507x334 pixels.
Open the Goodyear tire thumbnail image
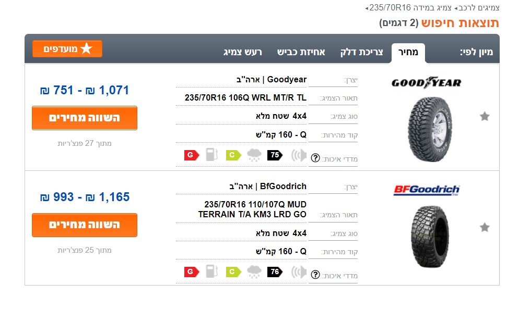(430, 130)
